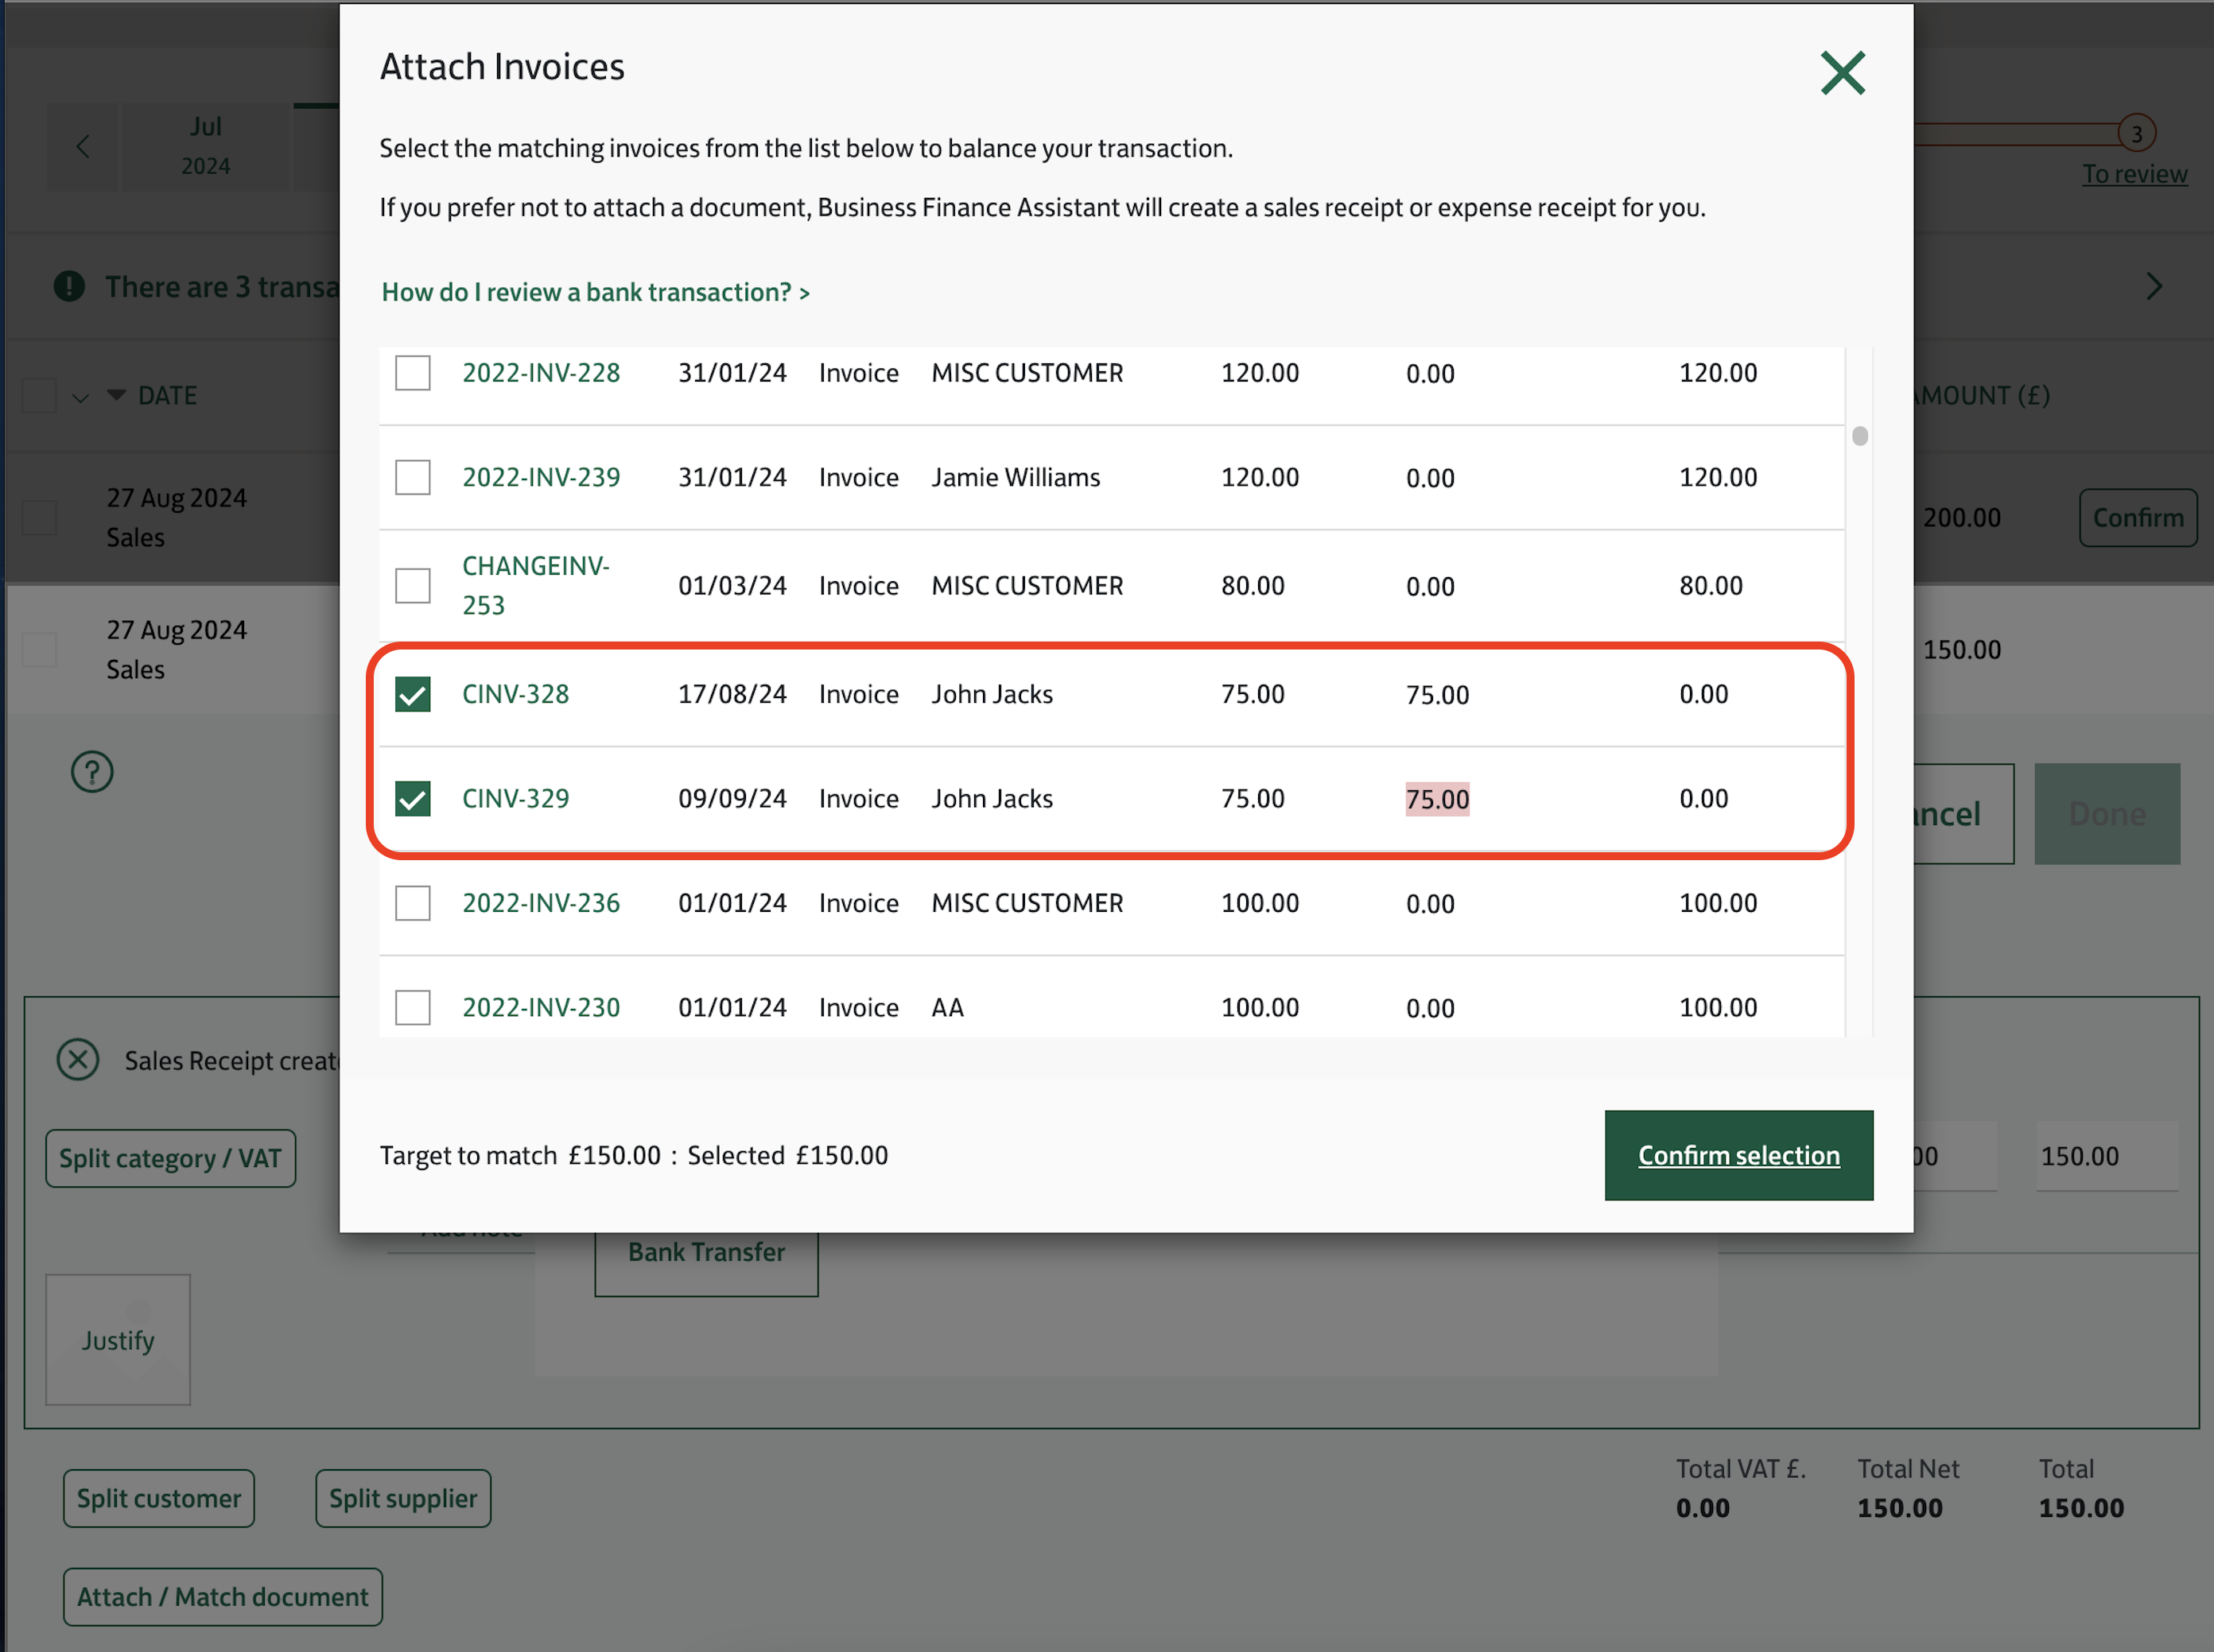The width and height of the screenshot is (2214, 1652).
Task: Click the Done button behind dialog
Action: tap(2107, 814)
